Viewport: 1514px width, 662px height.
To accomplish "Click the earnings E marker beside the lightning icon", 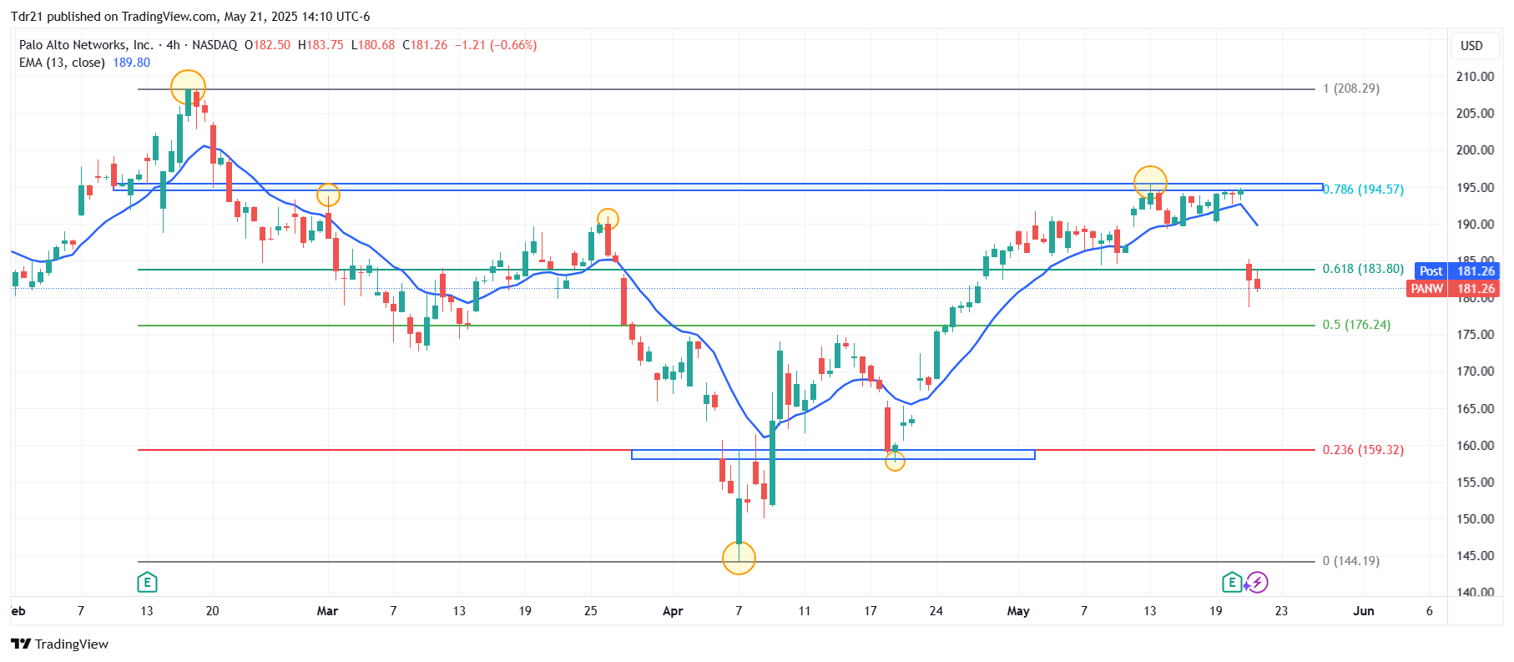I will 1232,582.
